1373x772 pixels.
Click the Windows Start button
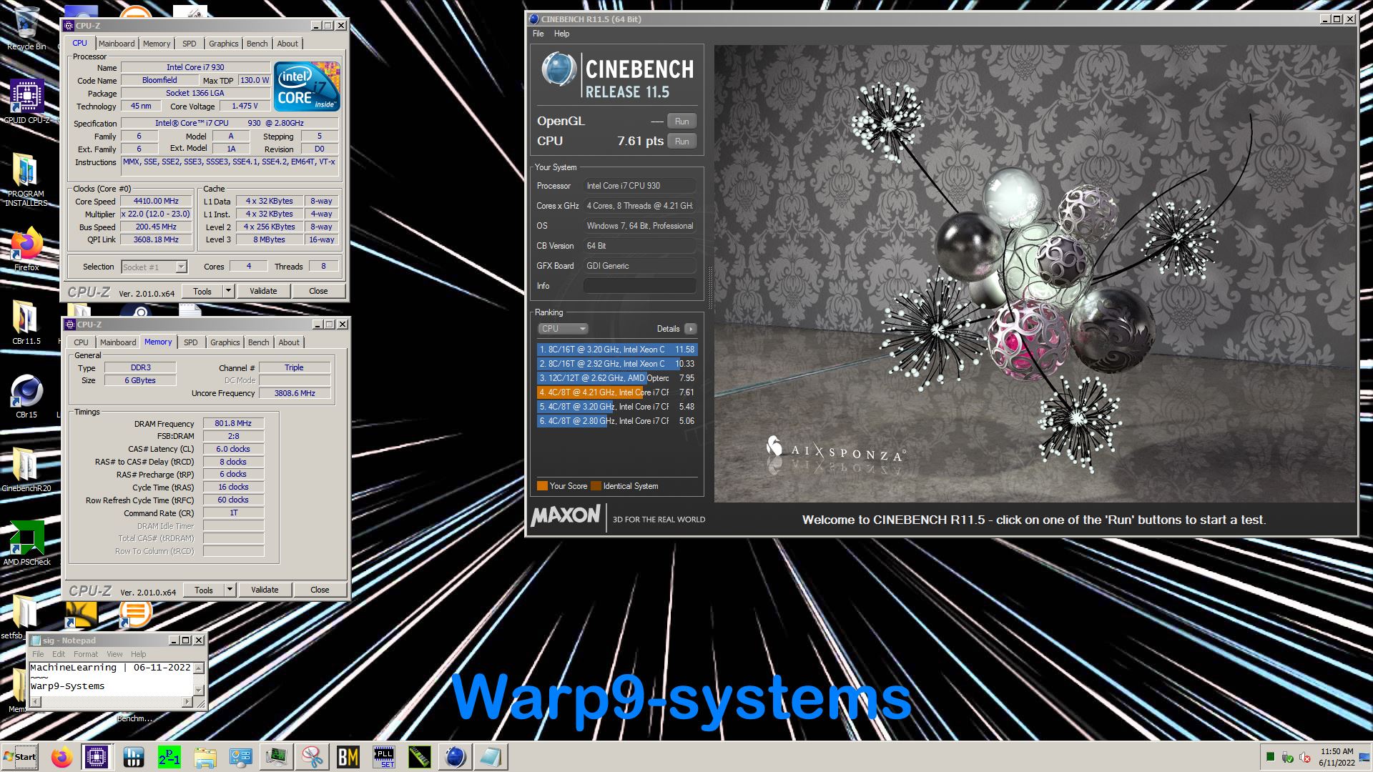(x=20, y=757)
